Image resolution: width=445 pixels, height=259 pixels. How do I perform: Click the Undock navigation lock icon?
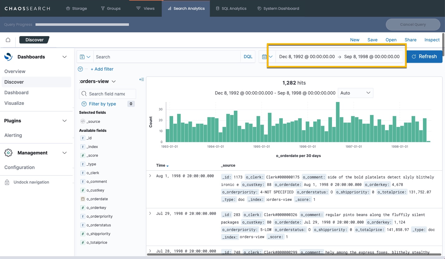(x=7, y=183)
